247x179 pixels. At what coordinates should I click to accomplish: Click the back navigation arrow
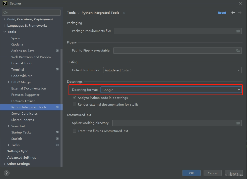click(233, 13)
